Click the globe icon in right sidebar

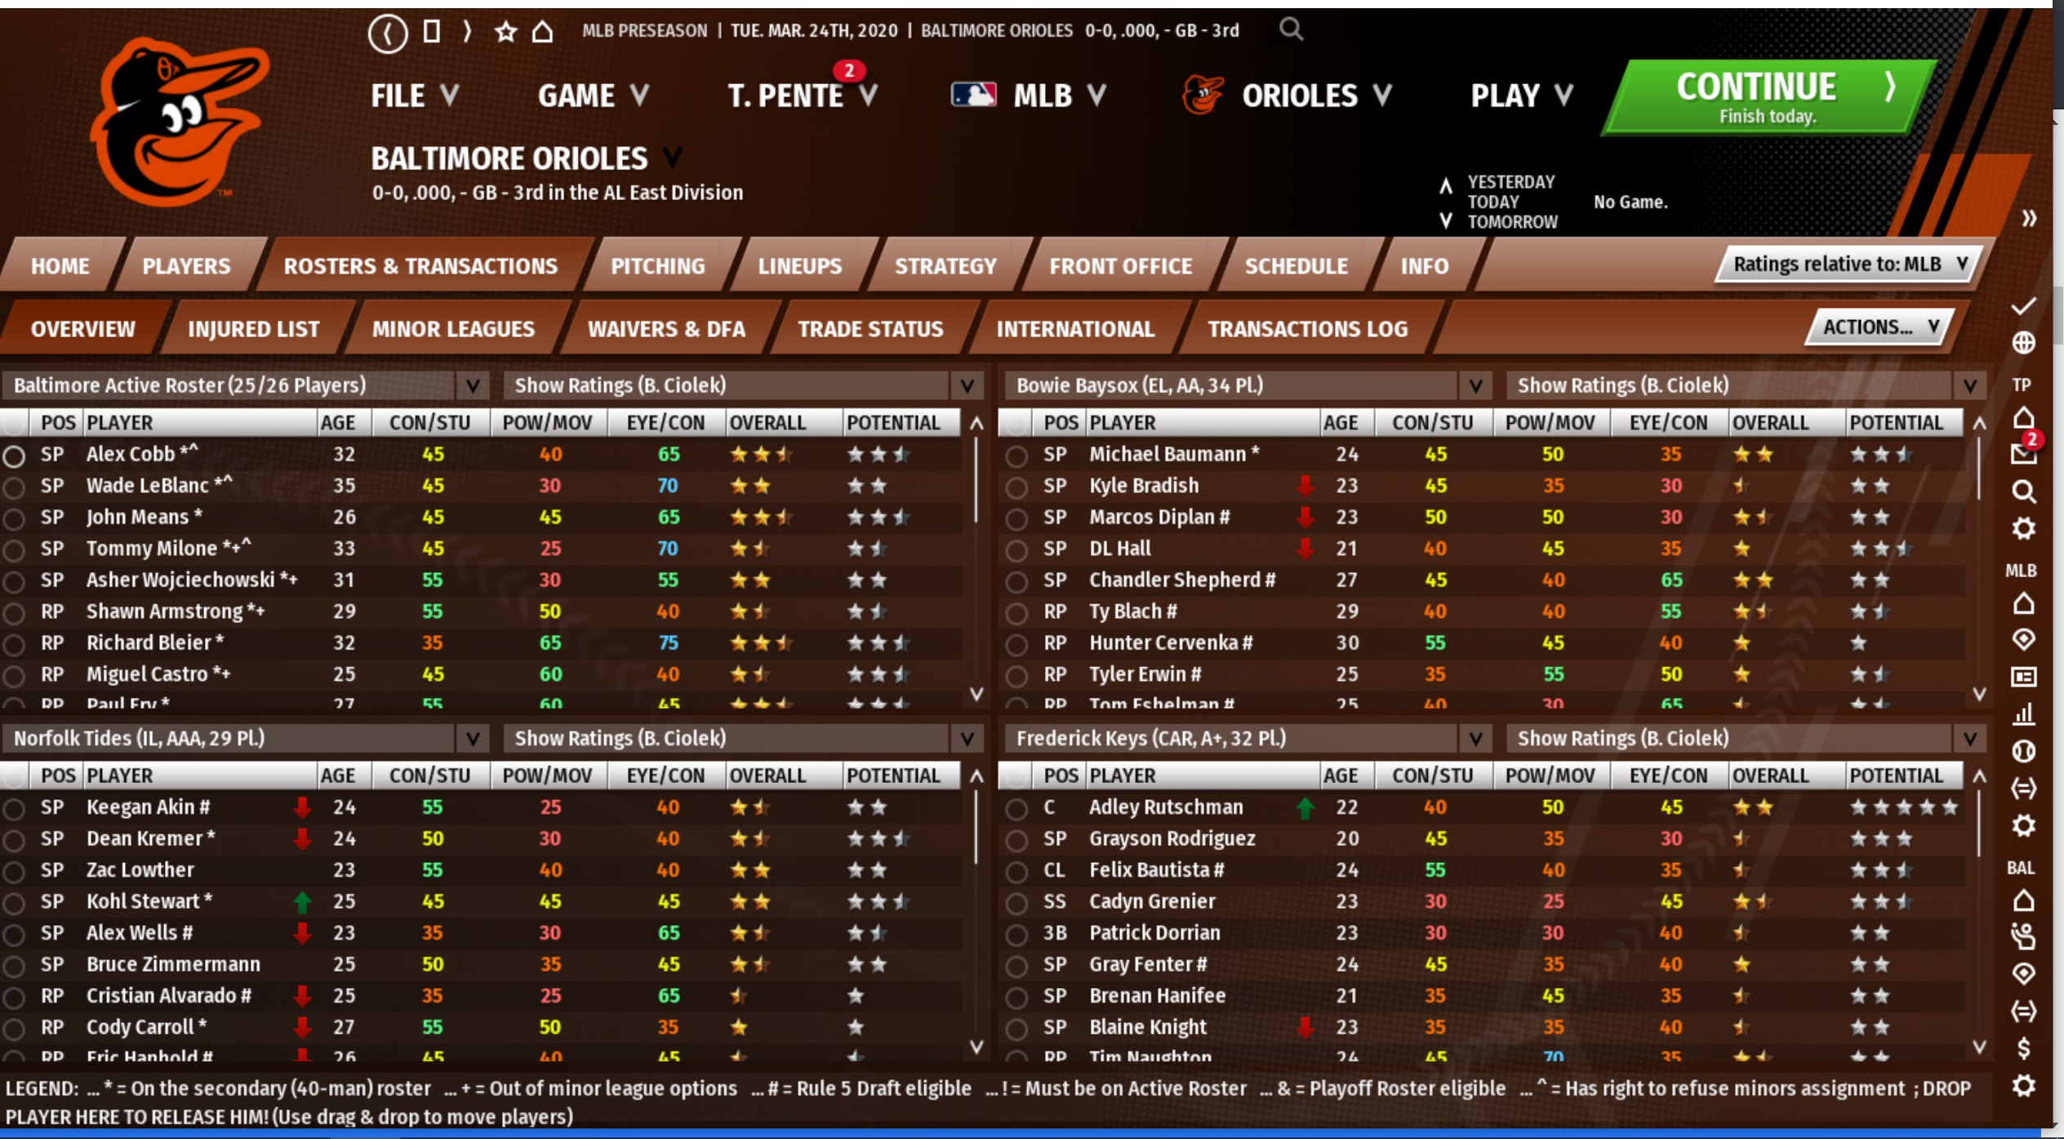[2023, 343]
